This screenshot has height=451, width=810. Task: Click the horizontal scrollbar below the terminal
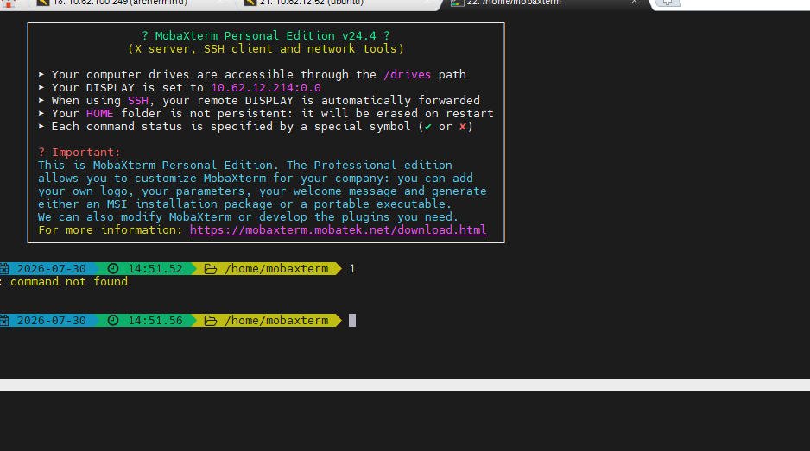coord(405,385)
